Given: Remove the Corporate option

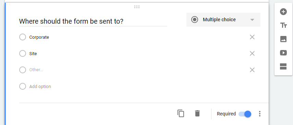Looking at the screenshot, I should tap(252, 37).
